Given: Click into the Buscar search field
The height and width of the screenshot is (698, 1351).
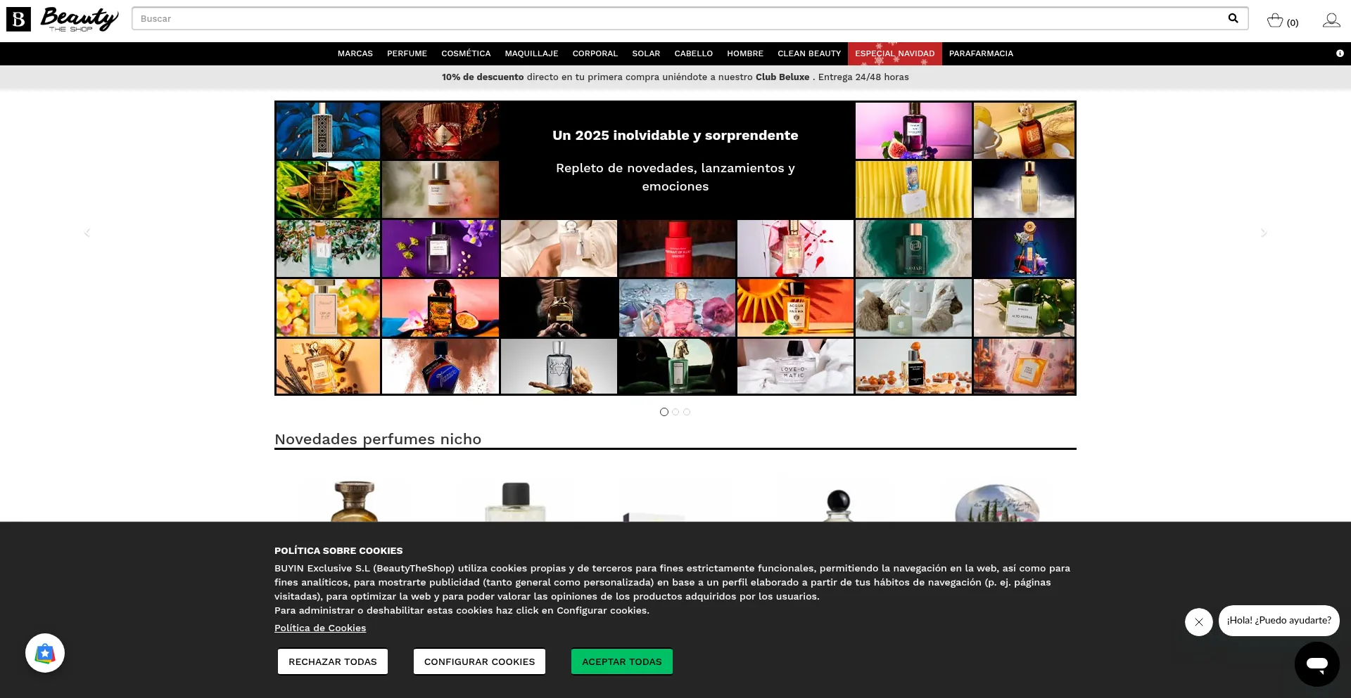Looking at the screenshot, I should pyautogui.click(x=675, y=19).
